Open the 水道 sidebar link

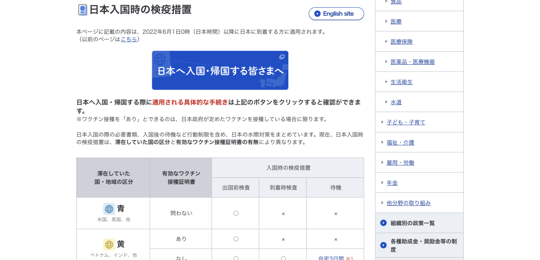tap(396, 102)
